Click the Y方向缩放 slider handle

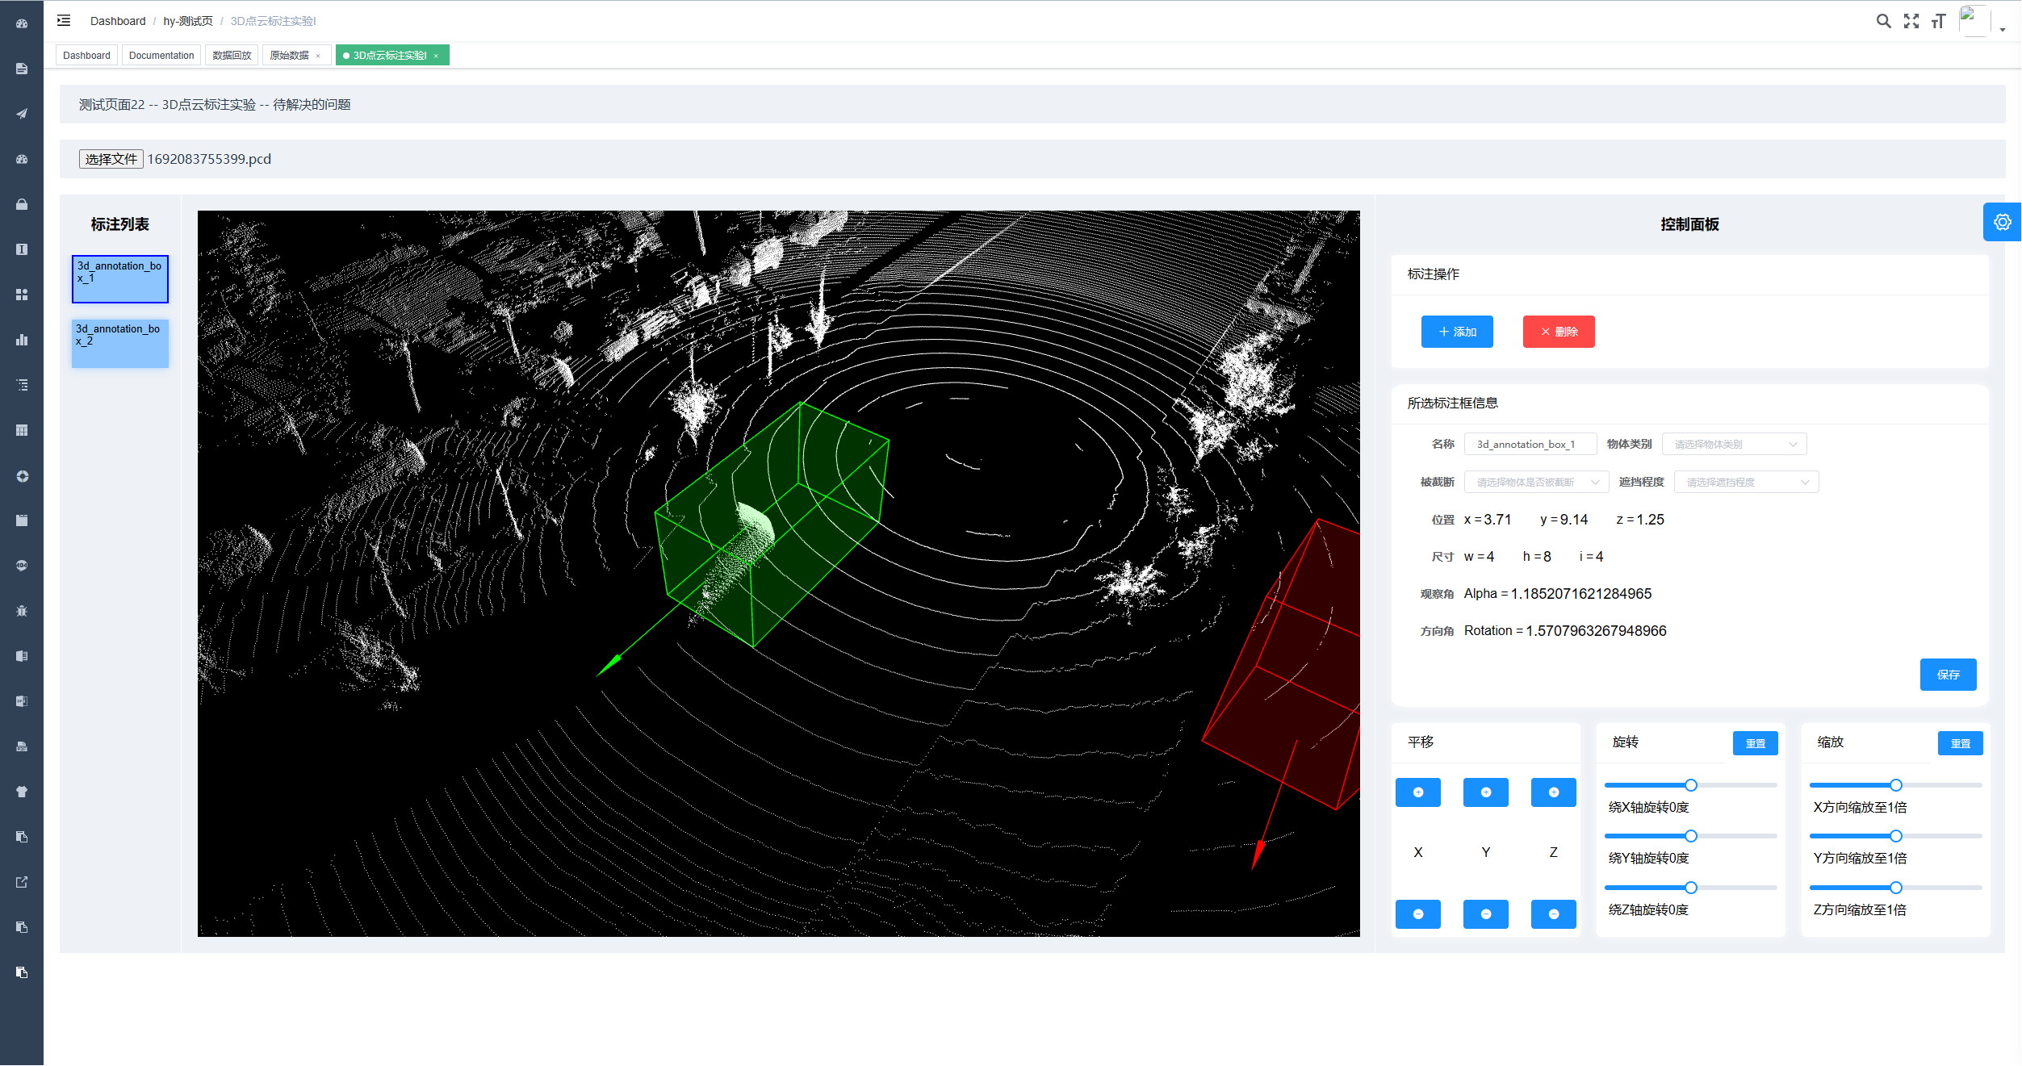(1895, 836)
